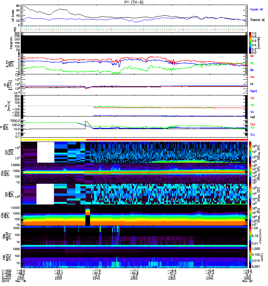Click the yellow segment of the status bar

pyautogui.click(x=53, y=140)
